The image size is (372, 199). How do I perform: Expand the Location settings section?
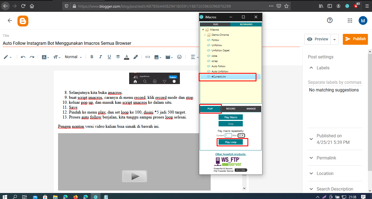click(x=311, y=173)
